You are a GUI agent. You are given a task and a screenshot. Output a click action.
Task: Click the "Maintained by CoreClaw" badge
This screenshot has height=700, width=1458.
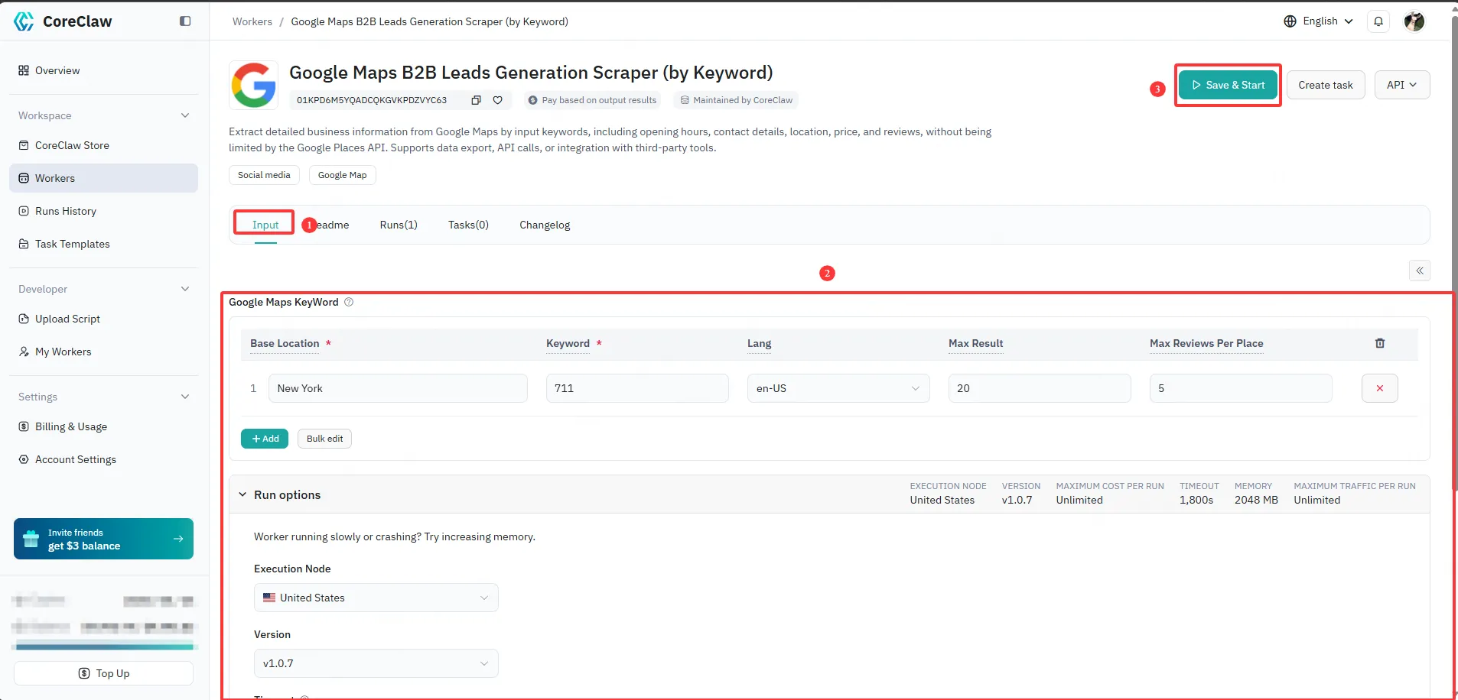(x=736, y=100)
